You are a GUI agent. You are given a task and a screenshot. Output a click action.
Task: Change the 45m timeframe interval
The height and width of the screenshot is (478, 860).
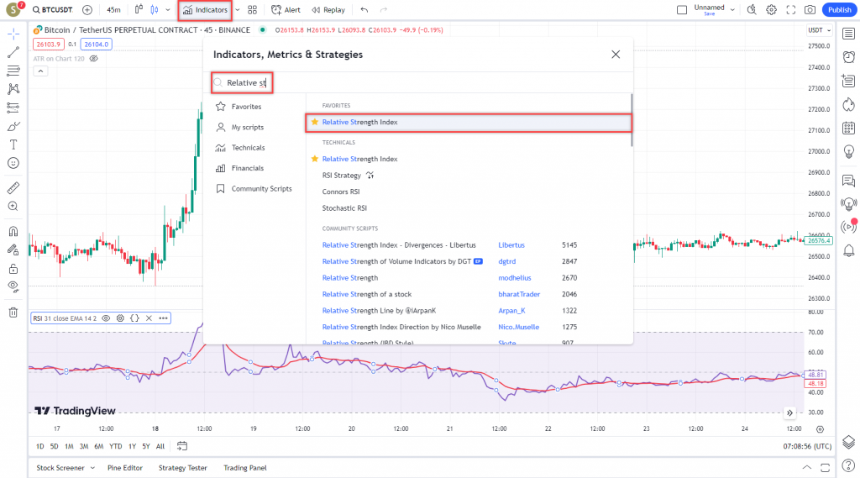coord(113,10)
